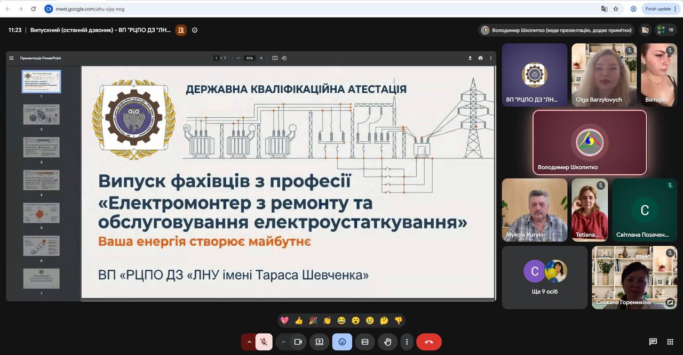The height and width of the screenshot is (355, 683).
Task: Click the page number field showing 1
Action: click(x=216, y=58)
